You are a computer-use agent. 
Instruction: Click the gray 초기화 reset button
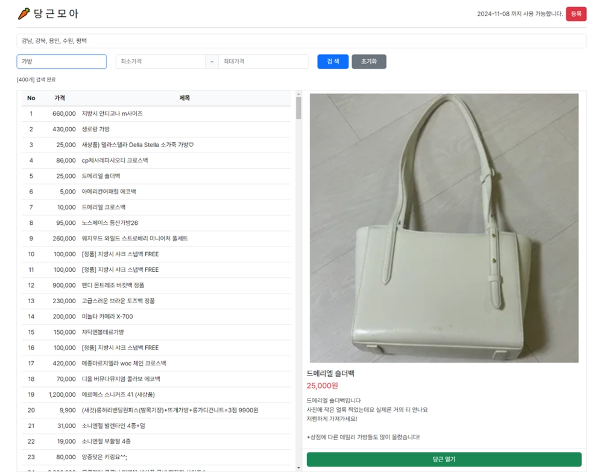(369, 61)
